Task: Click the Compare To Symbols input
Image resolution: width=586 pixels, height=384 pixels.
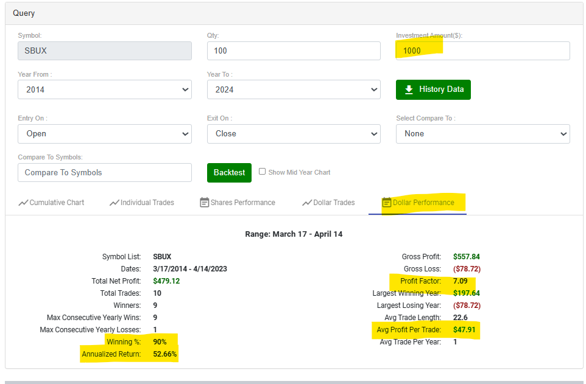Action: [105, 173]
